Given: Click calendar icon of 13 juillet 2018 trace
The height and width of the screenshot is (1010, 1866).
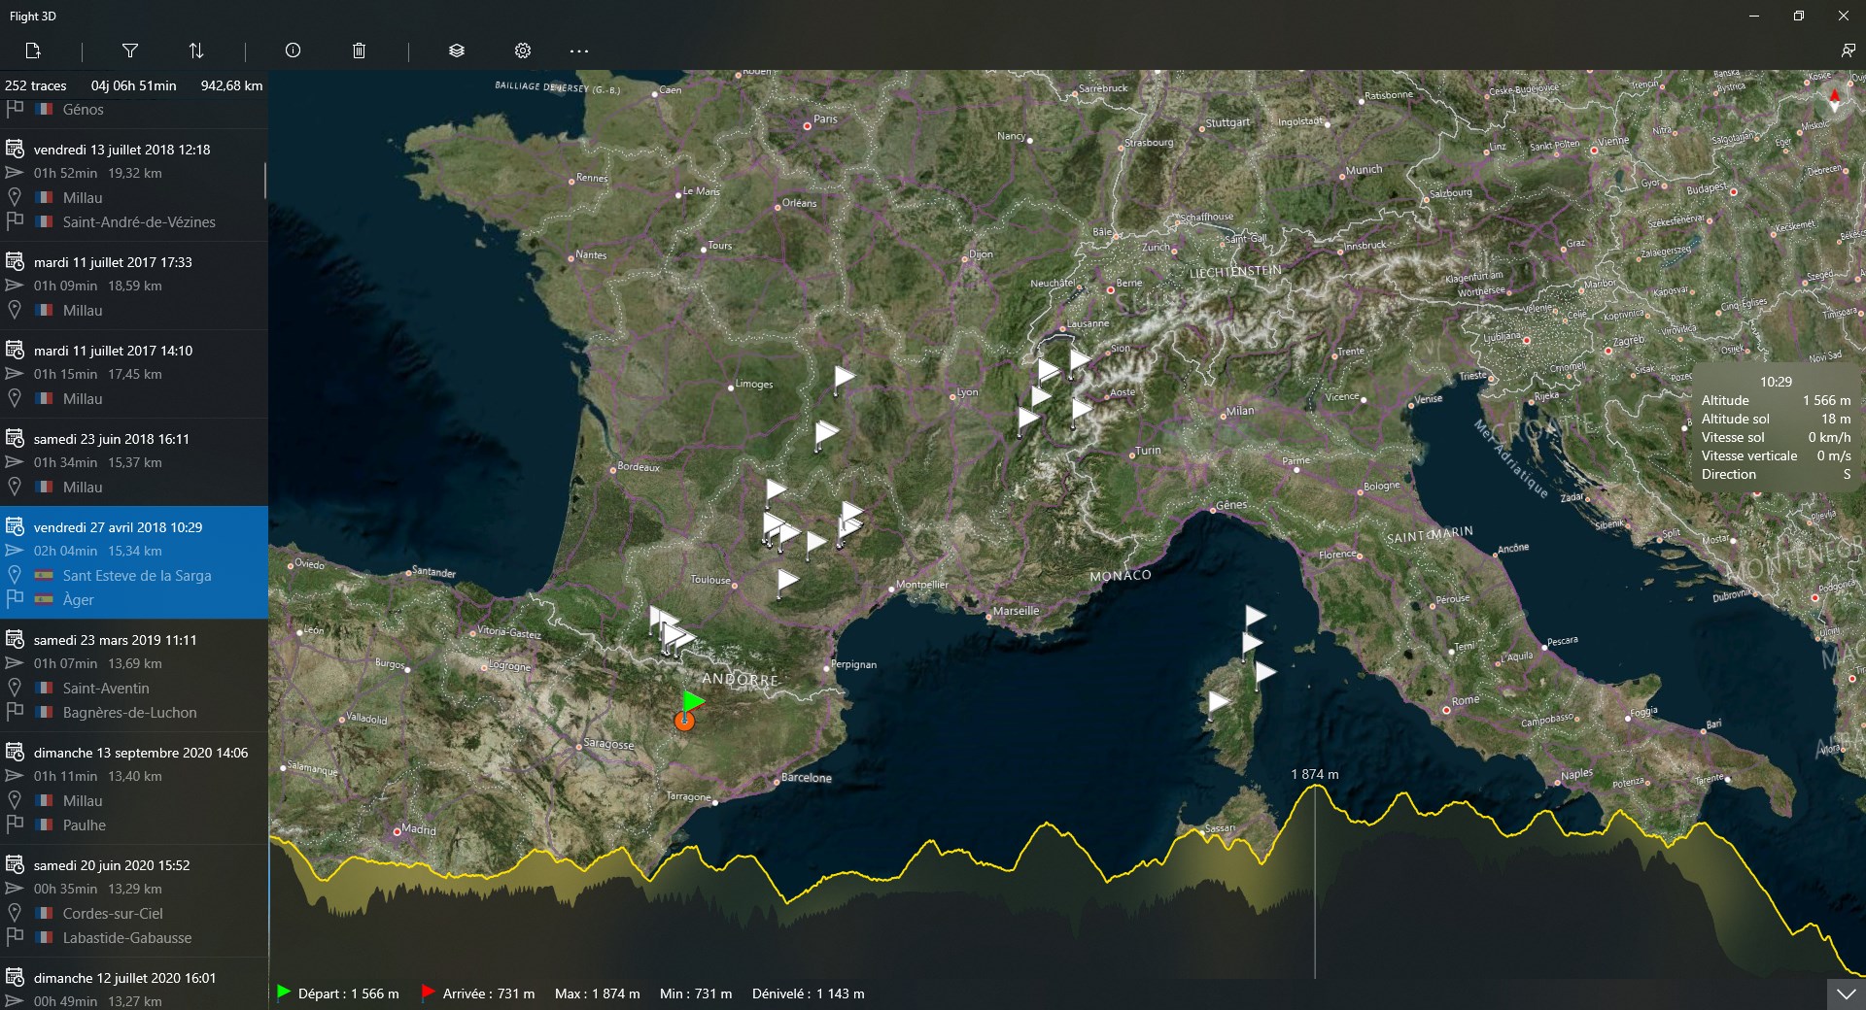Looking at the screenshot, I should click(15, 149).
